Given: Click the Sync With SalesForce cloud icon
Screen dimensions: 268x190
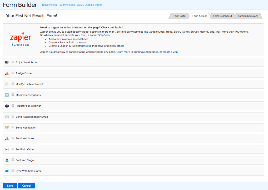Looking at the screenshot, I should [7, 171].
